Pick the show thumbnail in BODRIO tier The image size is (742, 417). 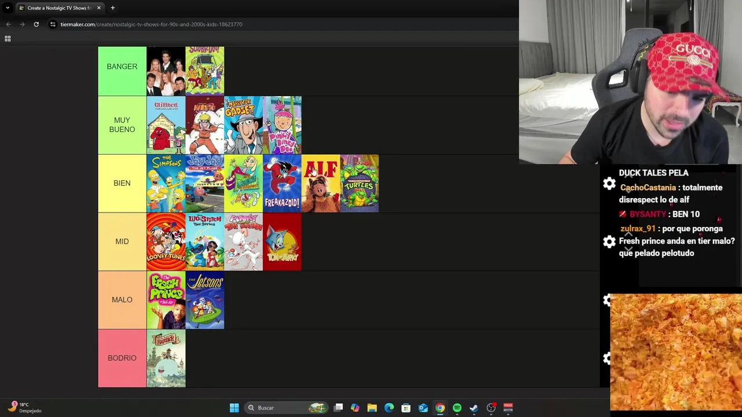pyautogui.click(x=166, y=358)
